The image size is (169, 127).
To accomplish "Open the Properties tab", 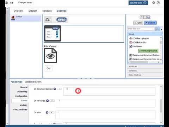I will [x=17, y=82].
